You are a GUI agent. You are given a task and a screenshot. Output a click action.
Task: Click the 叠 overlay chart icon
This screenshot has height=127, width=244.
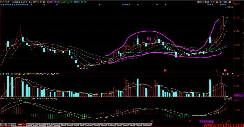pyautogui.click(x=217, y=2)
